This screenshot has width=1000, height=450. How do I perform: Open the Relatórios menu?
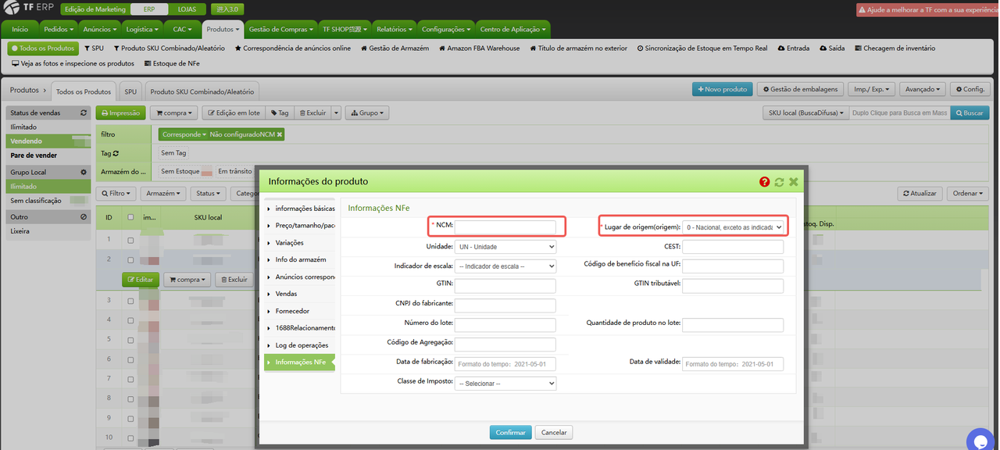click(394, 28)
